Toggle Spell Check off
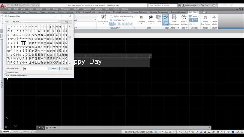Screen dimensions: 244x137 (165, 20)
